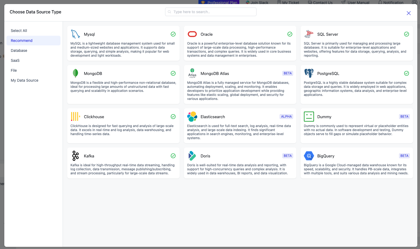Select the MongoDB Atlas card title
This screenshot has width=420, height=249.
[215, 74]
